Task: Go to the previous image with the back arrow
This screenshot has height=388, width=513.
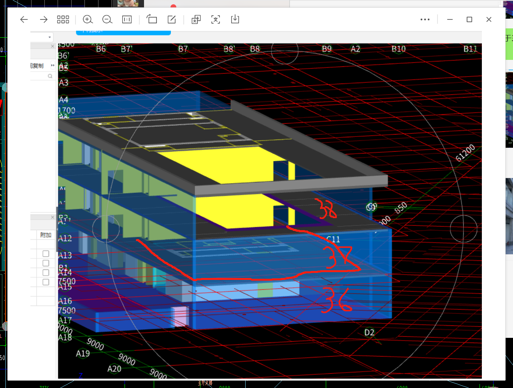Action: (x=24, y=19)
